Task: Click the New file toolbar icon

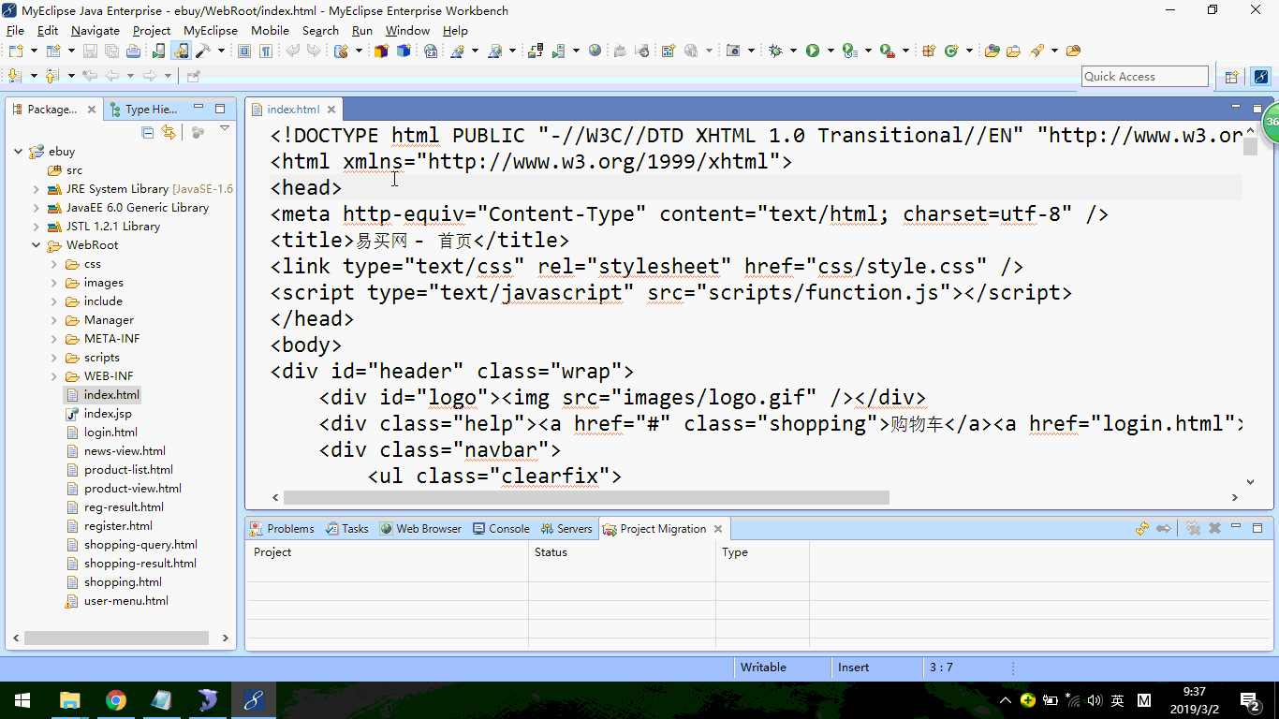Action: [16, 51]
